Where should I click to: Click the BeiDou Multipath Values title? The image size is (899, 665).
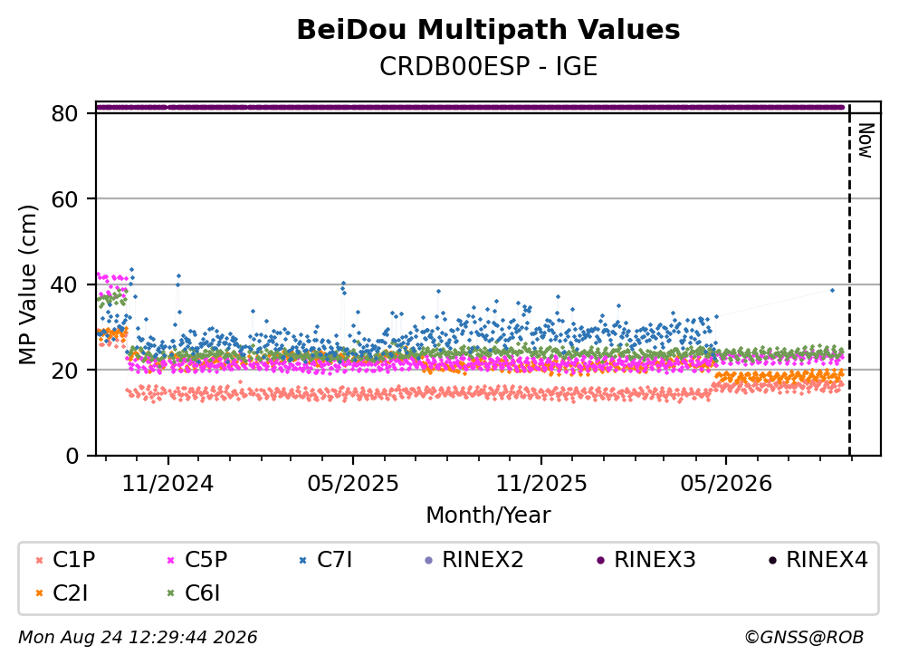pos(489,30)
